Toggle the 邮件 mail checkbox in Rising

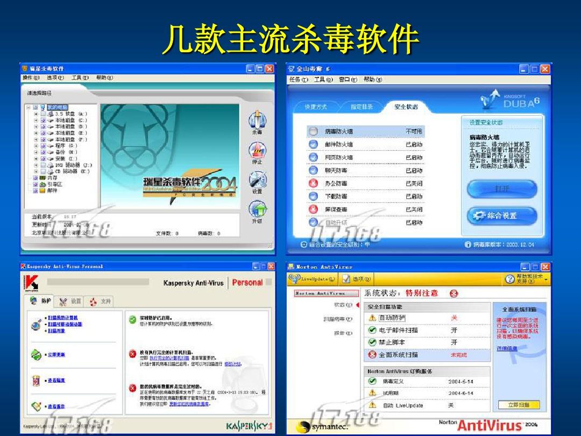pos(36,191)
